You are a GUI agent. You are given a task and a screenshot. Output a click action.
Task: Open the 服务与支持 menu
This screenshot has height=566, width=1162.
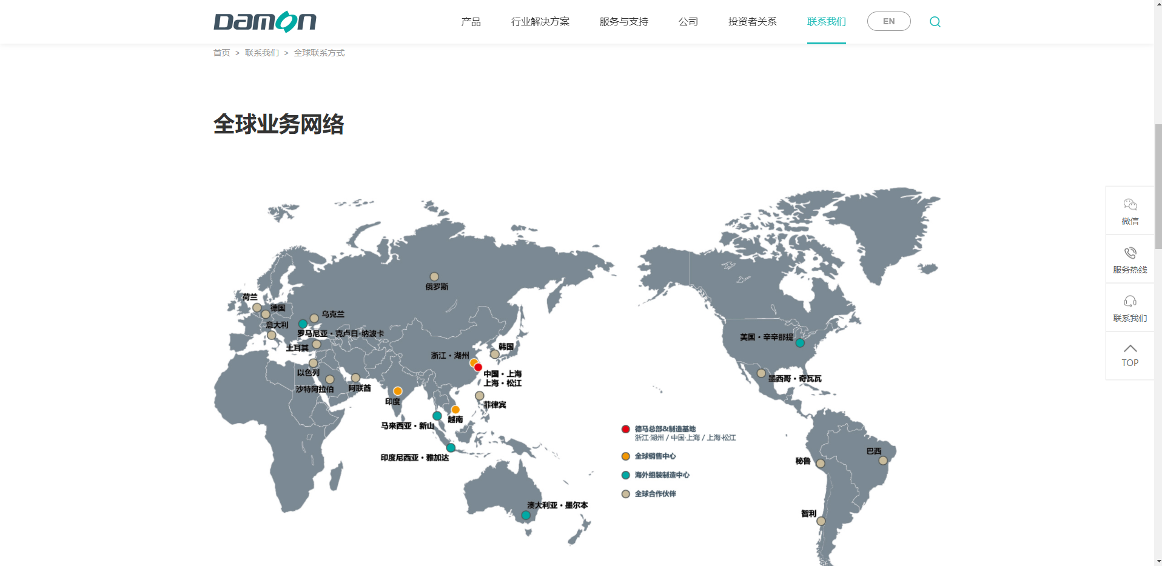[x=623, y=22]
